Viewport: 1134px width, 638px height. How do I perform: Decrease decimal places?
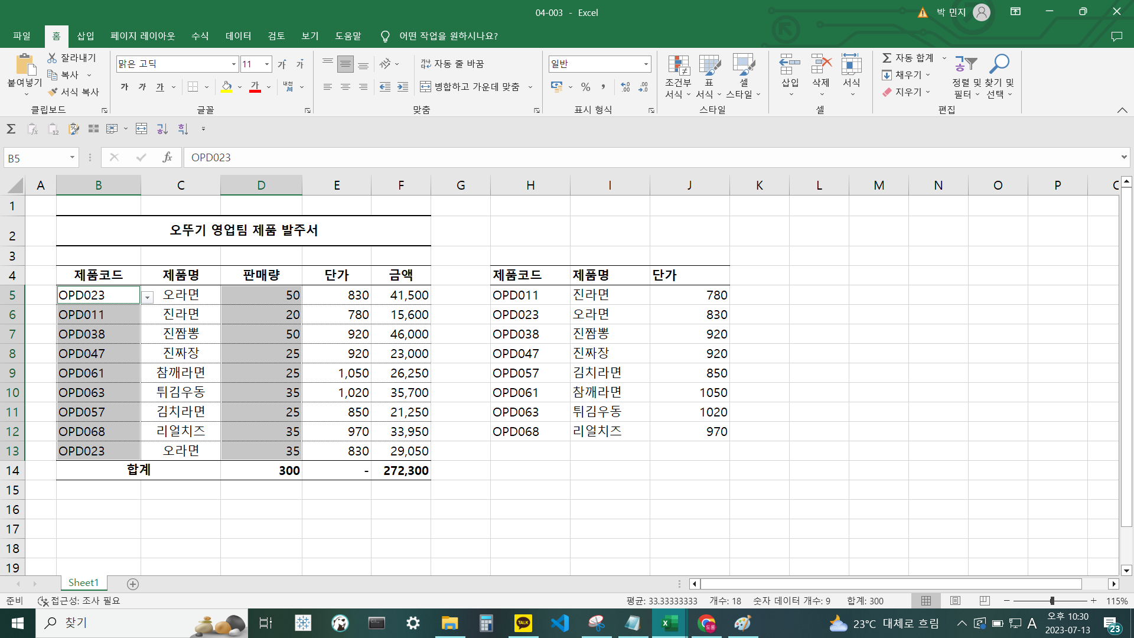643,87
